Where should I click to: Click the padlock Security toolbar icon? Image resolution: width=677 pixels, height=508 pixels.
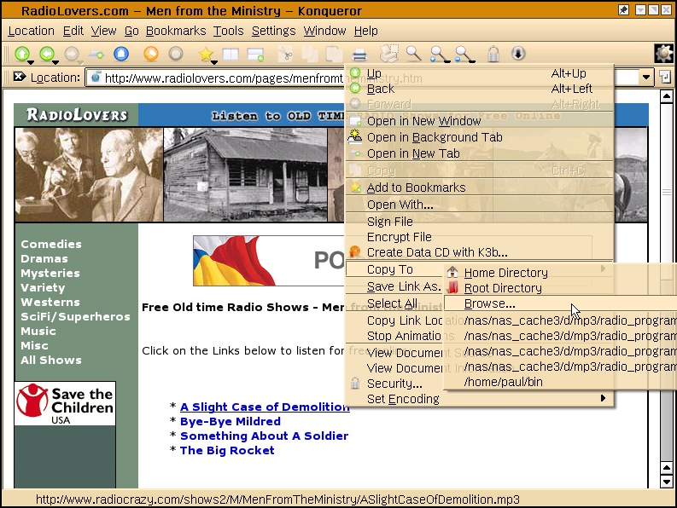pos(493,54)
